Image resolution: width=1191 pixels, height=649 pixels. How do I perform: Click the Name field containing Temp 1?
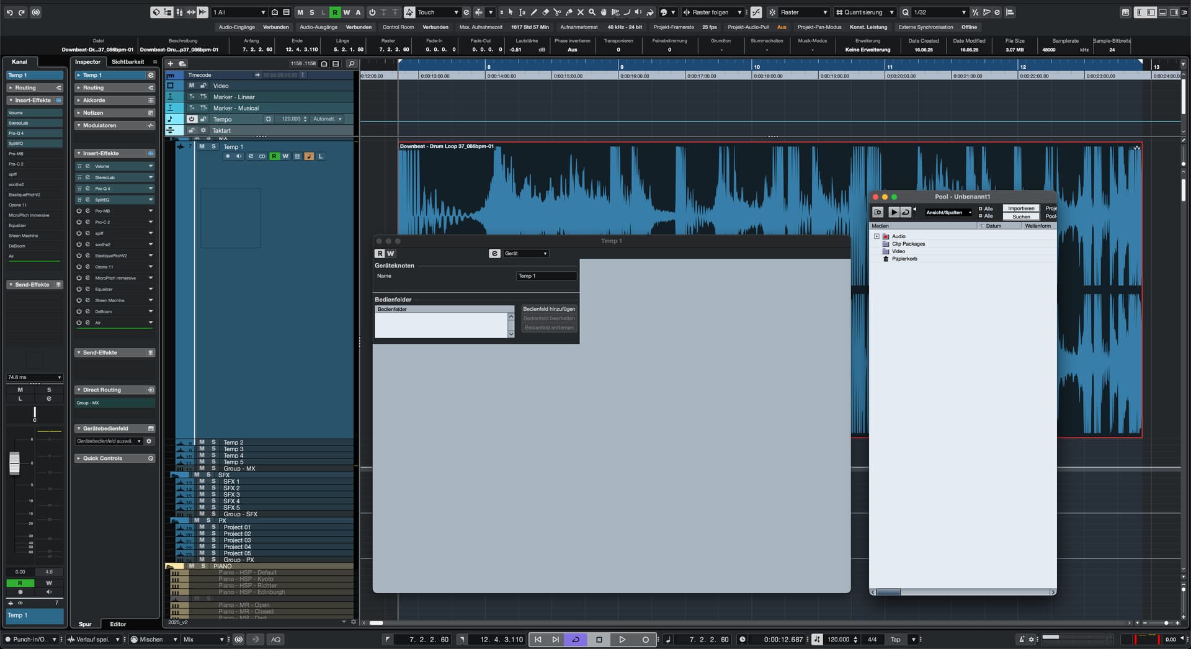coord(546,276)
